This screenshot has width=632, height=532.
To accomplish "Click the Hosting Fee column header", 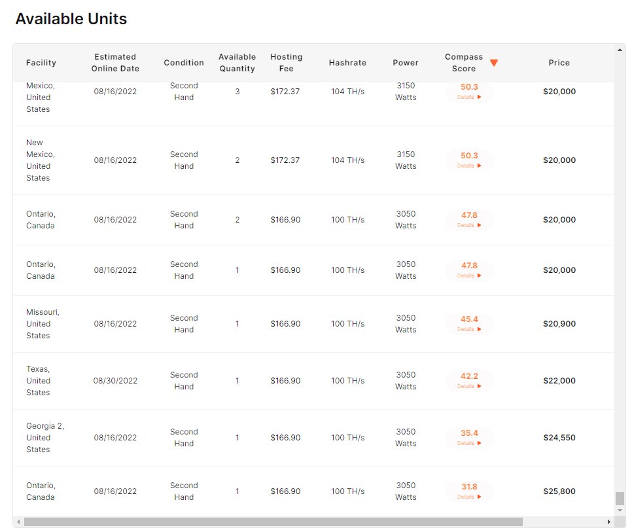I will click(x=286, y=62).
